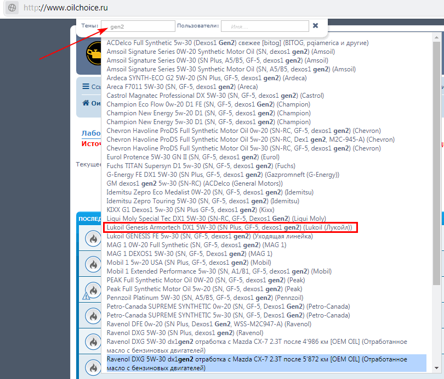The width and height of the screenshot is (444, 379).
Task: Select the Fuchs TITAN Supersyn D1 5w-30 item
Action: click(198, 166)
